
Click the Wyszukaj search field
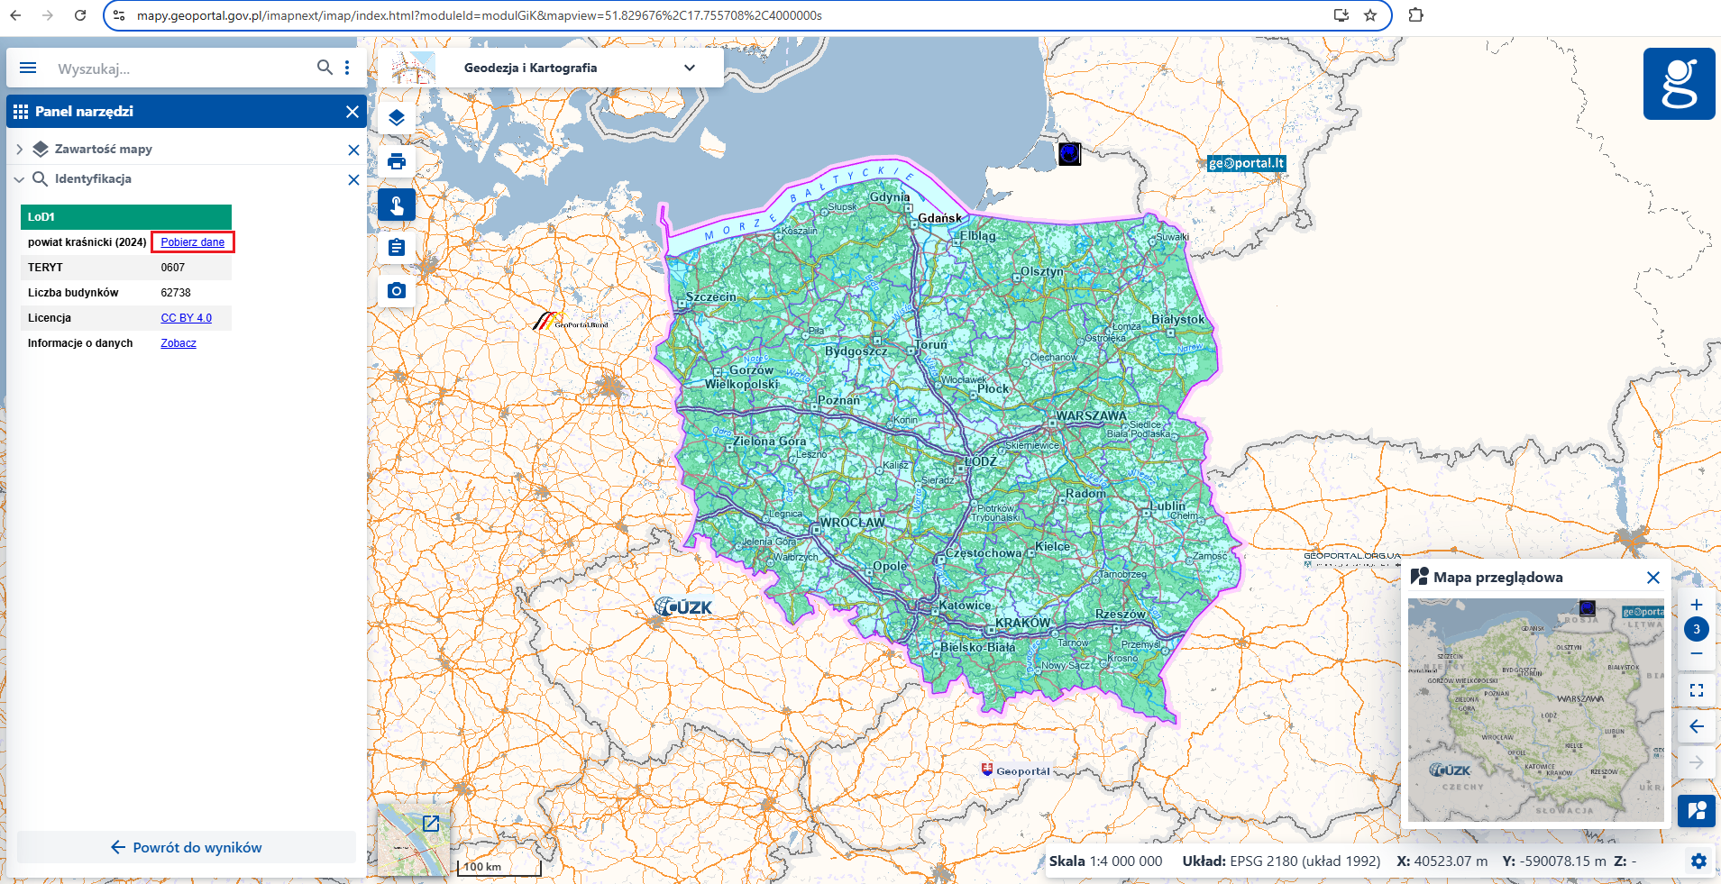180,68
